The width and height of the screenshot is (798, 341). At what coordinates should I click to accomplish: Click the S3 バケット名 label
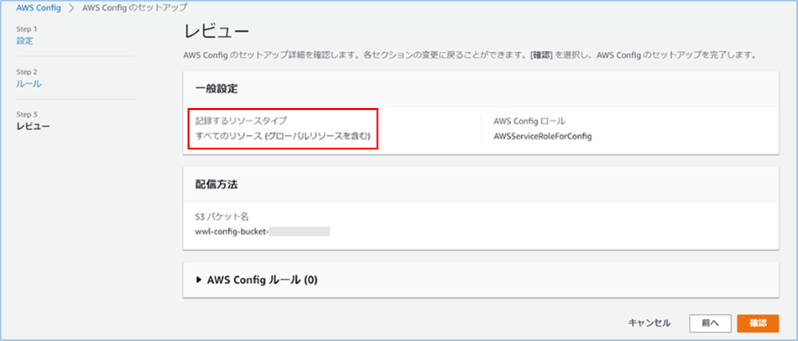223,217
